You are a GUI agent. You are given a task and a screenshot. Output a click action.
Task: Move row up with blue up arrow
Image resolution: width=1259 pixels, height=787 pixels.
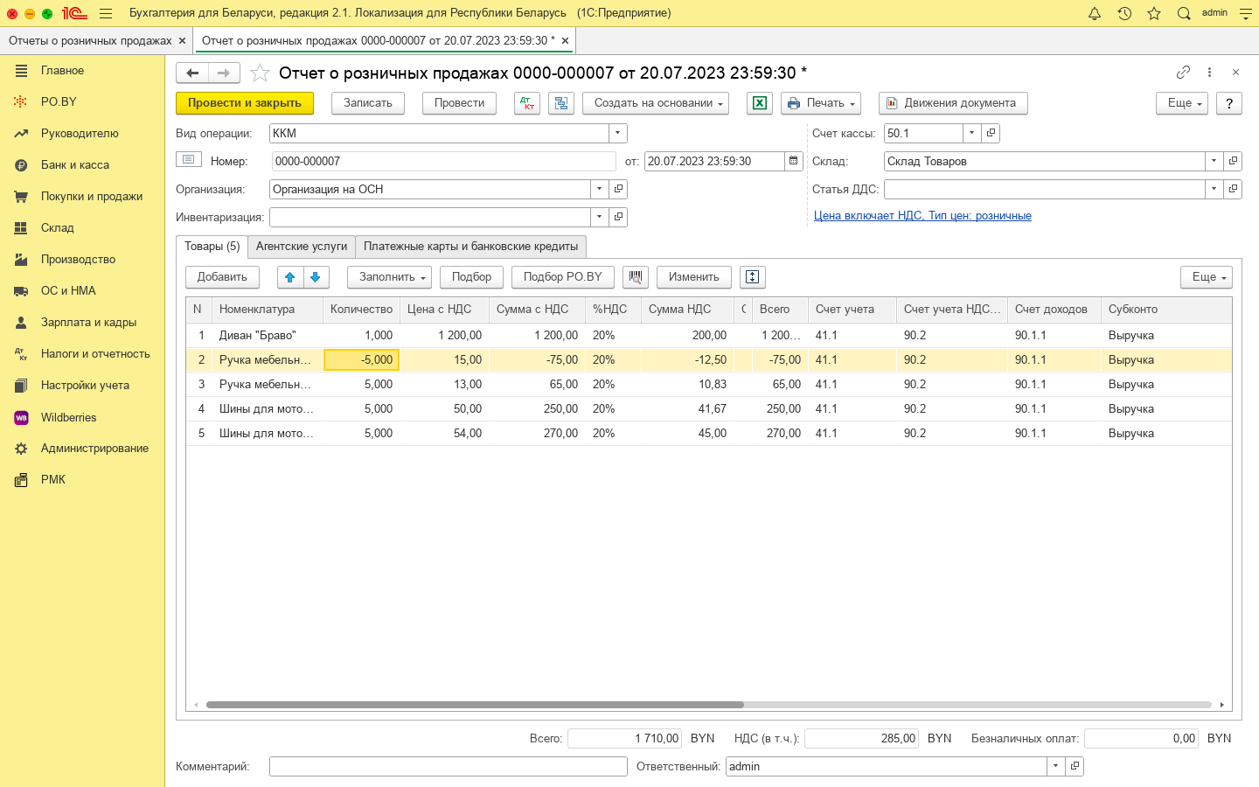coord(289,277)
